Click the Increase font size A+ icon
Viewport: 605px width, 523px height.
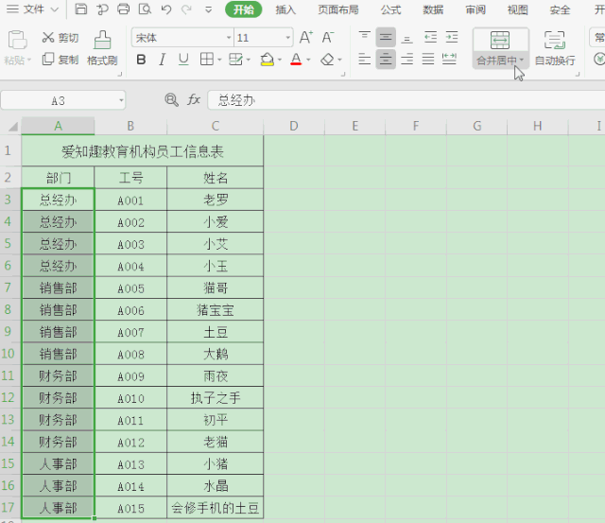(306, 38)
